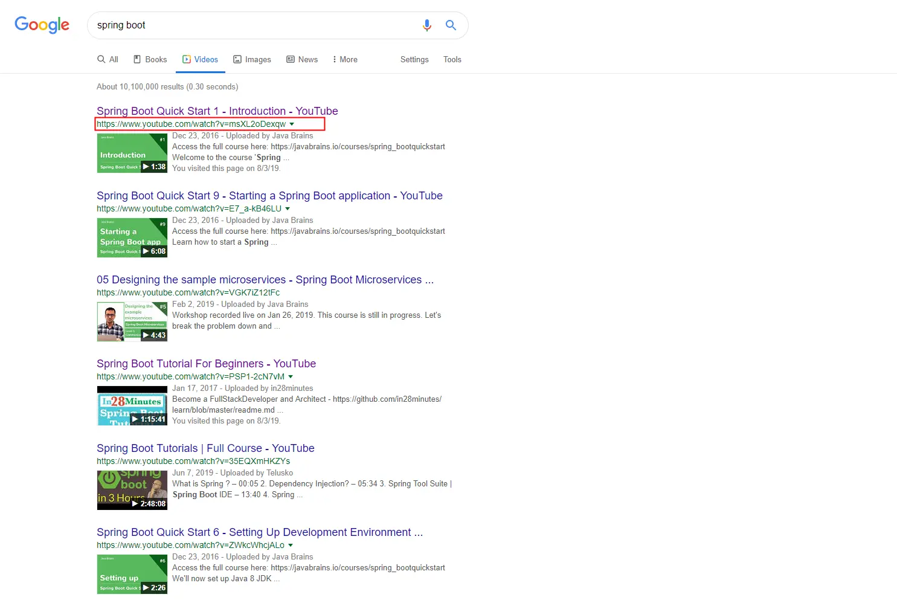The height and width of the screenshot is (606, 897).
Task: Play the Introduction video thumbnail (1:38)
Action: (132, 153)
